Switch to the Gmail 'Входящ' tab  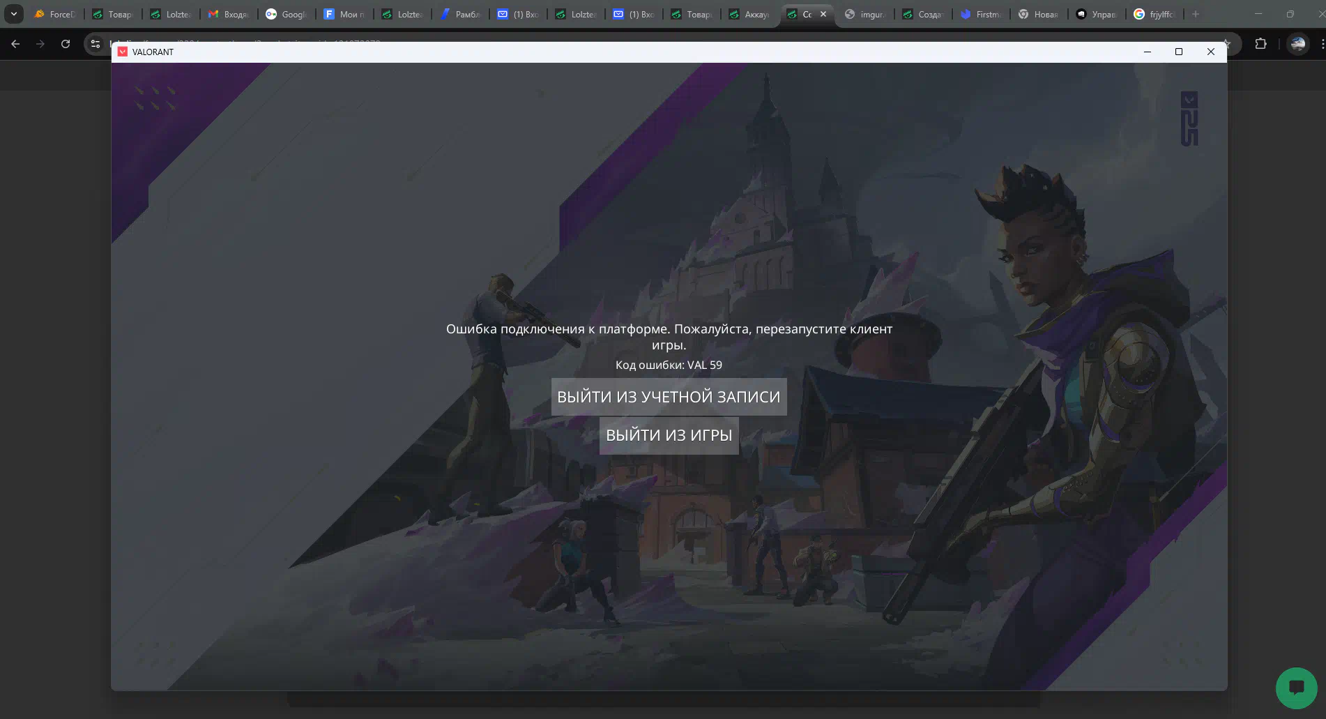point(229,14)
